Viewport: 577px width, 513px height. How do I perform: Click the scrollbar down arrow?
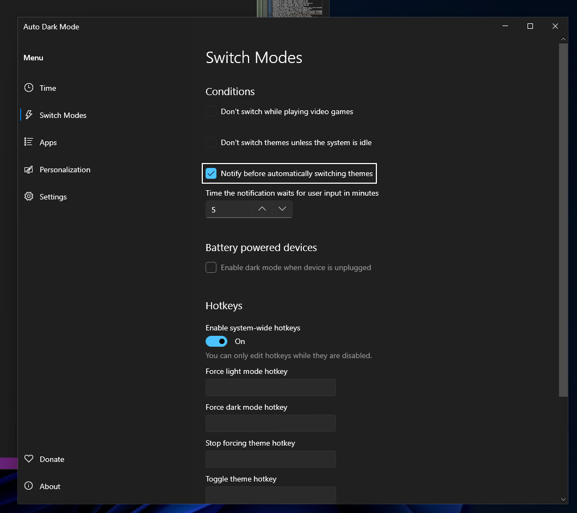point(564,499)
